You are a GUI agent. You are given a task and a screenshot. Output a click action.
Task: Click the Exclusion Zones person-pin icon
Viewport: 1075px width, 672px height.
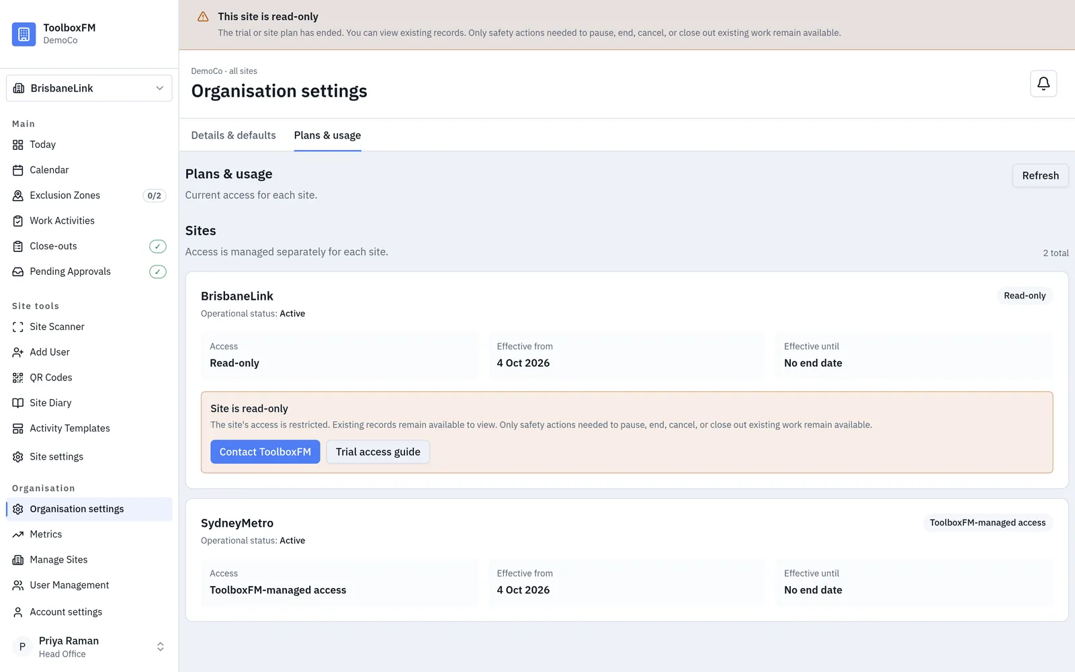18,196
